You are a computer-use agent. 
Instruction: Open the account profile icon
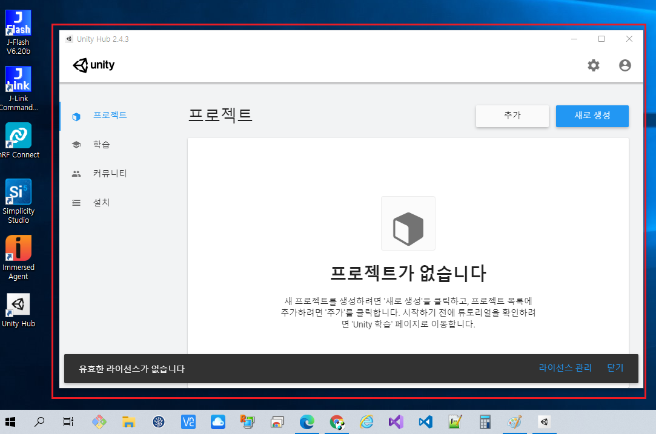point(625,65)
